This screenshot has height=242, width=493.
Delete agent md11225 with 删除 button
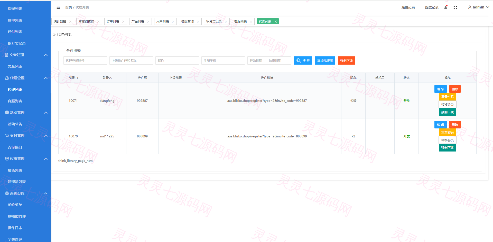[455, 125]
